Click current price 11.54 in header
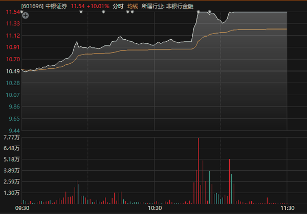This screenshot has width=307, height=214. point(78,6)
